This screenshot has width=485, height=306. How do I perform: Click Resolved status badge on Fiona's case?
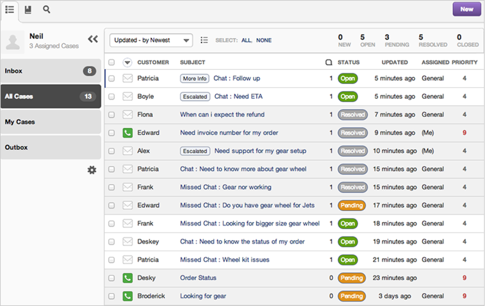353,115
